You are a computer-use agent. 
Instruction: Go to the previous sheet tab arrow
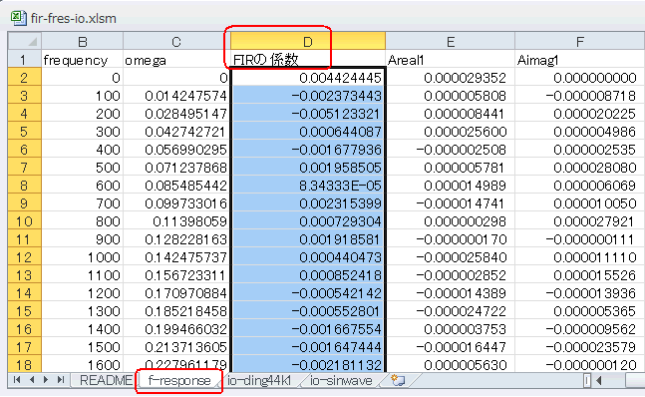32,380
